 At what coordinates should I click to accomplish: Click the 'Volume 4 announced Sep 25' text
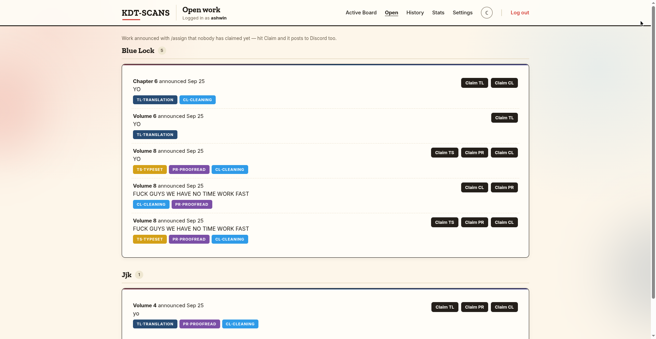[x=168, y=306]
